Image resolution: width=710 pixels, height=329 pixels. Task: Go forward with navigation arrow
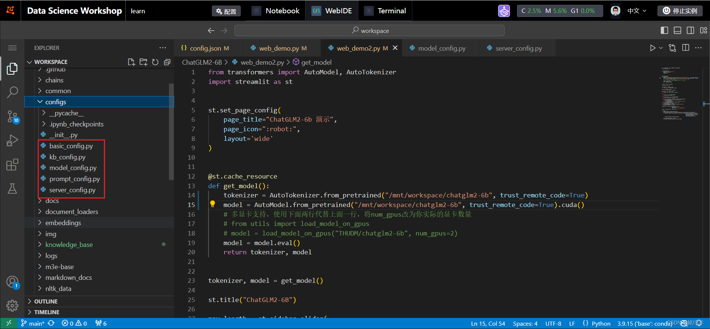pyautogui.click(x=224, y=31)
